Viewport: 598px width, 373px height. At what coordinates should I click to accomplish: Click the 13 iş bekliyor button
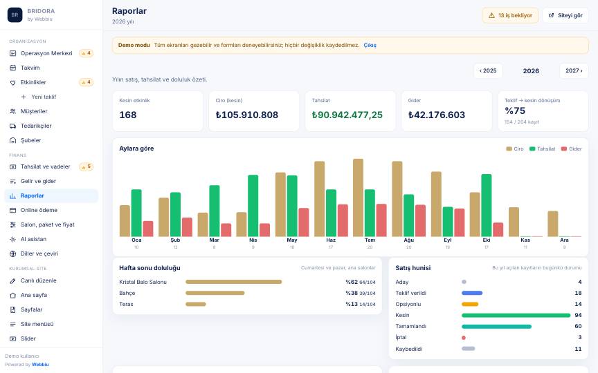click(x=510, y=15)
